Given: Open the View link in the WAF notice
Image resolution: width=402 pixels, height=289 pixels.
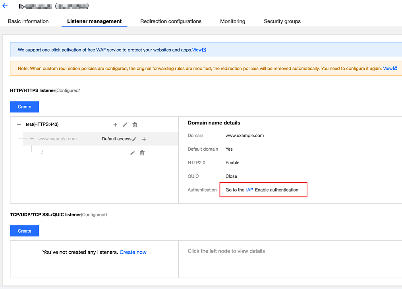Looking at the screenshot, I should [x=199, y=50].
